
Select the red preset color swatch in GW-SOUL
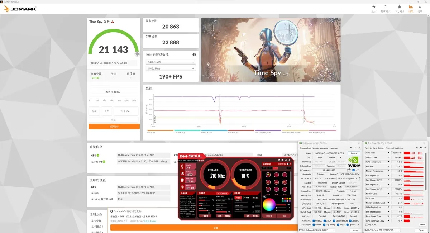[285, 199]
